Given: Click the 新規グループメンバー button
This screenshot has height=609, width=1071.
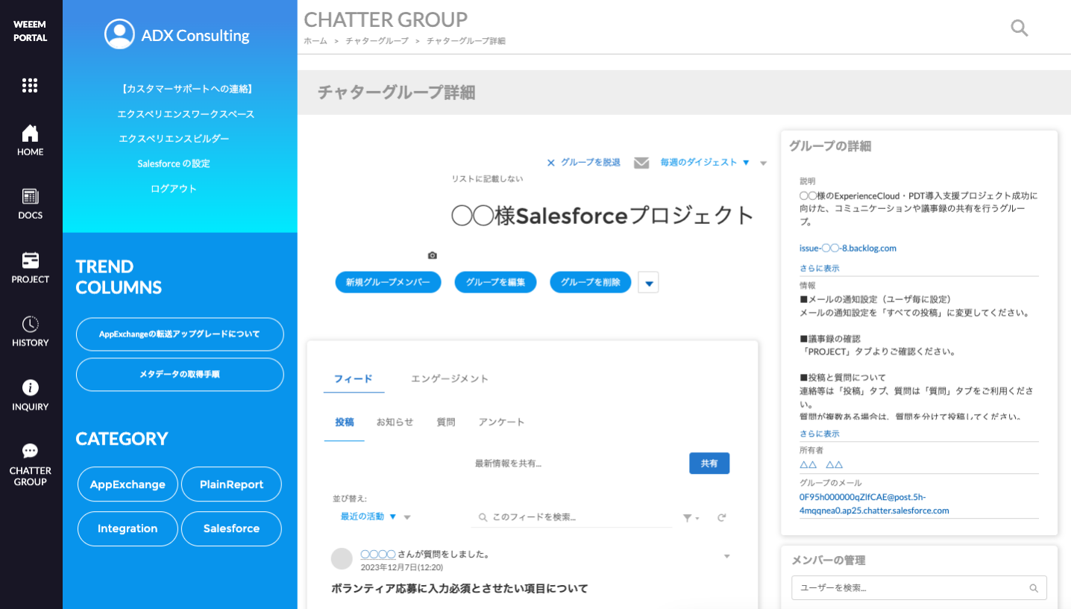Looking at the screenshot, I should point(388,282).
